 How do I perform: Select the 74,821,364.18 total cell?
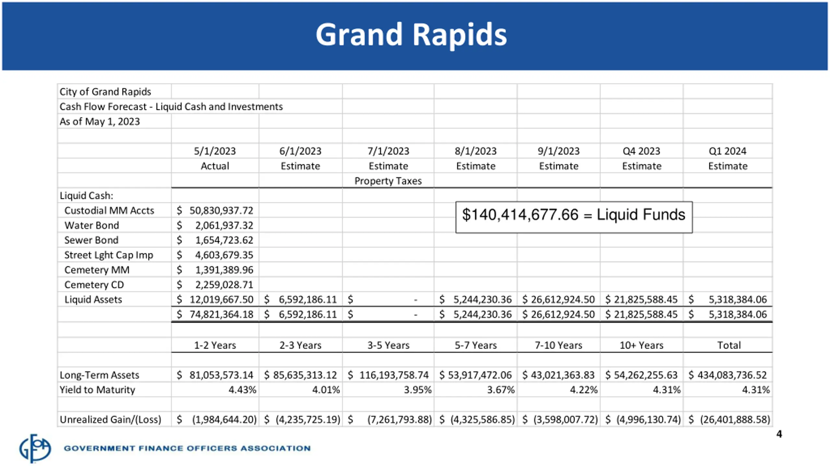[215, 314]
